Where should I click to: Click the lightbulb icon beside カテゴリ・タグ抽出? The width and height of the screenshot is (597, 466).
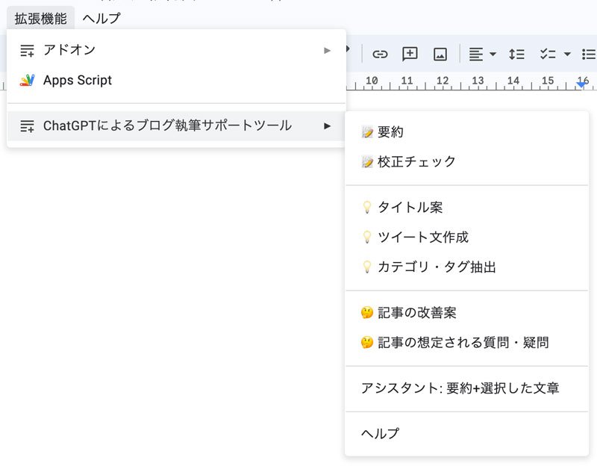point(366,267)
